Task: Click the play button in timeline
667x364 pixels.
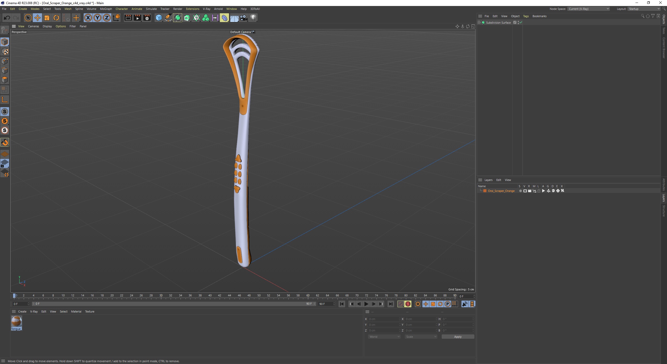Action: tap(366, 304)
